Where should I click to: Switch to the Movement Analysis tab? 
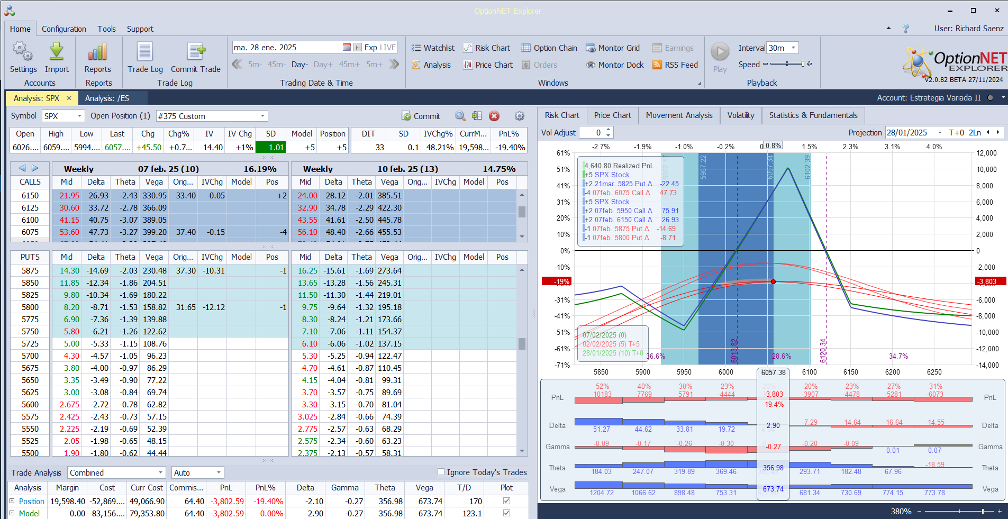pyautogui.click(x=679, y=115)
